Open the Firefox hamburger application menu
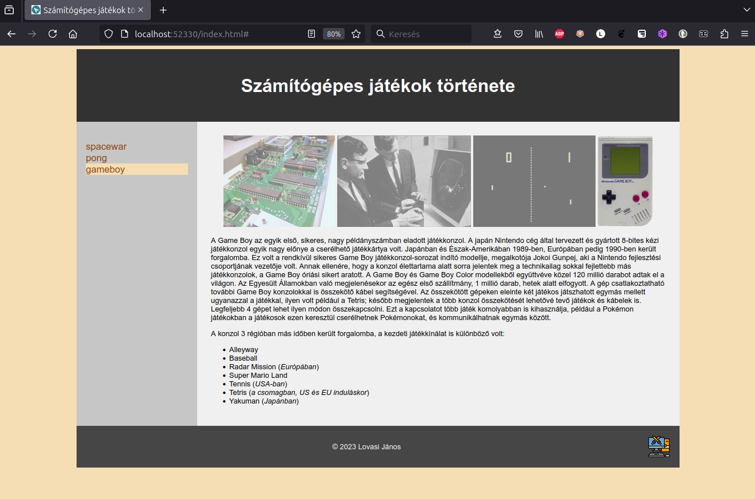Image resolution: width=755 pixels, height=499 pixels. pos(745,34)
